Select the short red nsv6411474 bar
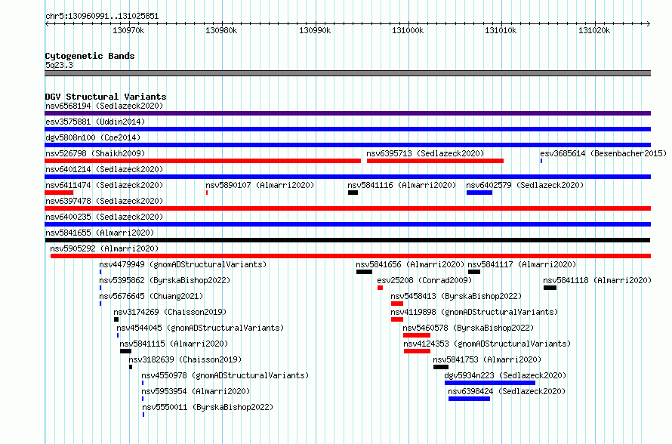This screenshot has height=444, width=672. [59, 193]
